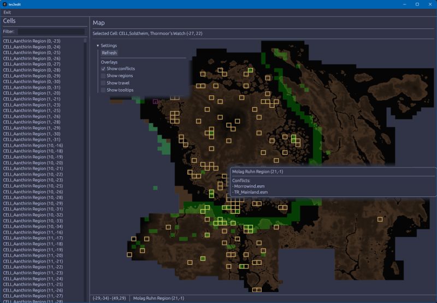Click the cell list scrollbar thumb
This screenshot has height=303, width=437.
85,40
